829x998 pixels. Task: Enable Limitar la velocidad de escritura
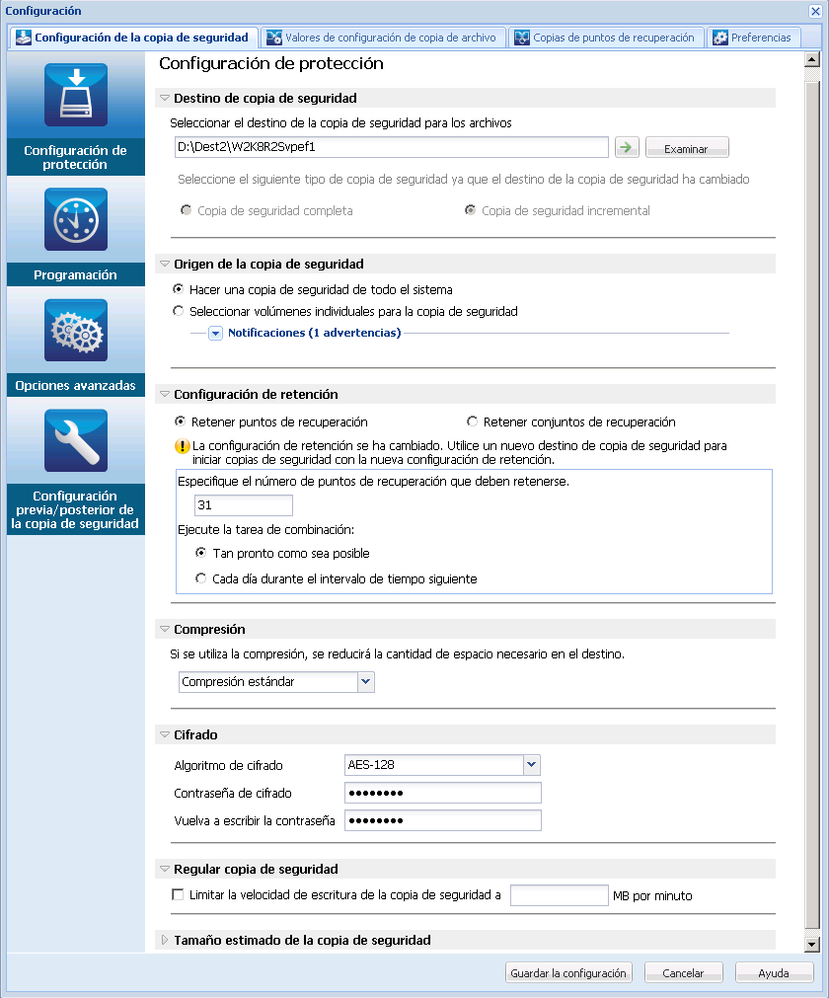point(179,895)
